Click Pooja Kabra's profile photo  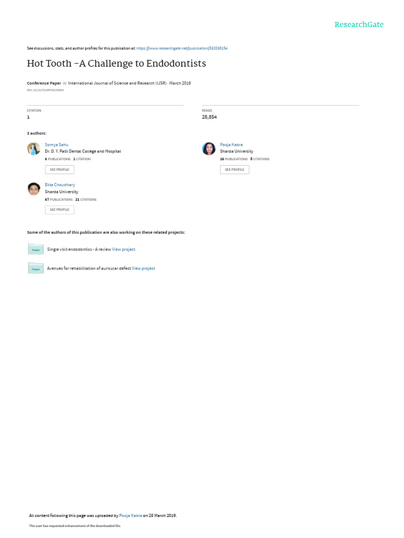208,149
